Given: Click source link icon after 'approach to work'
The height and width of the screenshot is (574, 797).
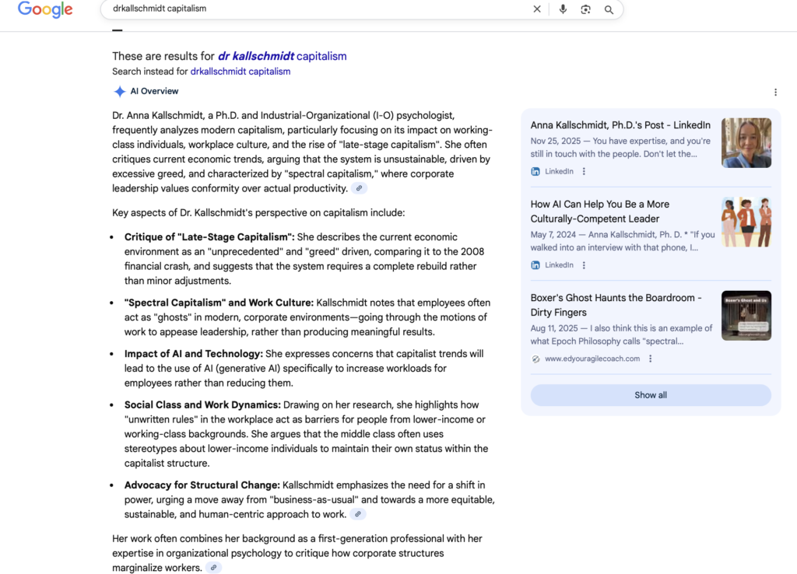Looking at the screenshot, I should [x=357, y=514].
